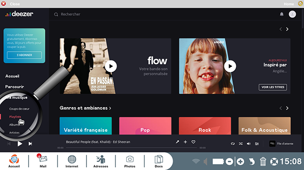Skip to the next track
The height and width of the screenshot is (170, 304).
coord(30,144)
